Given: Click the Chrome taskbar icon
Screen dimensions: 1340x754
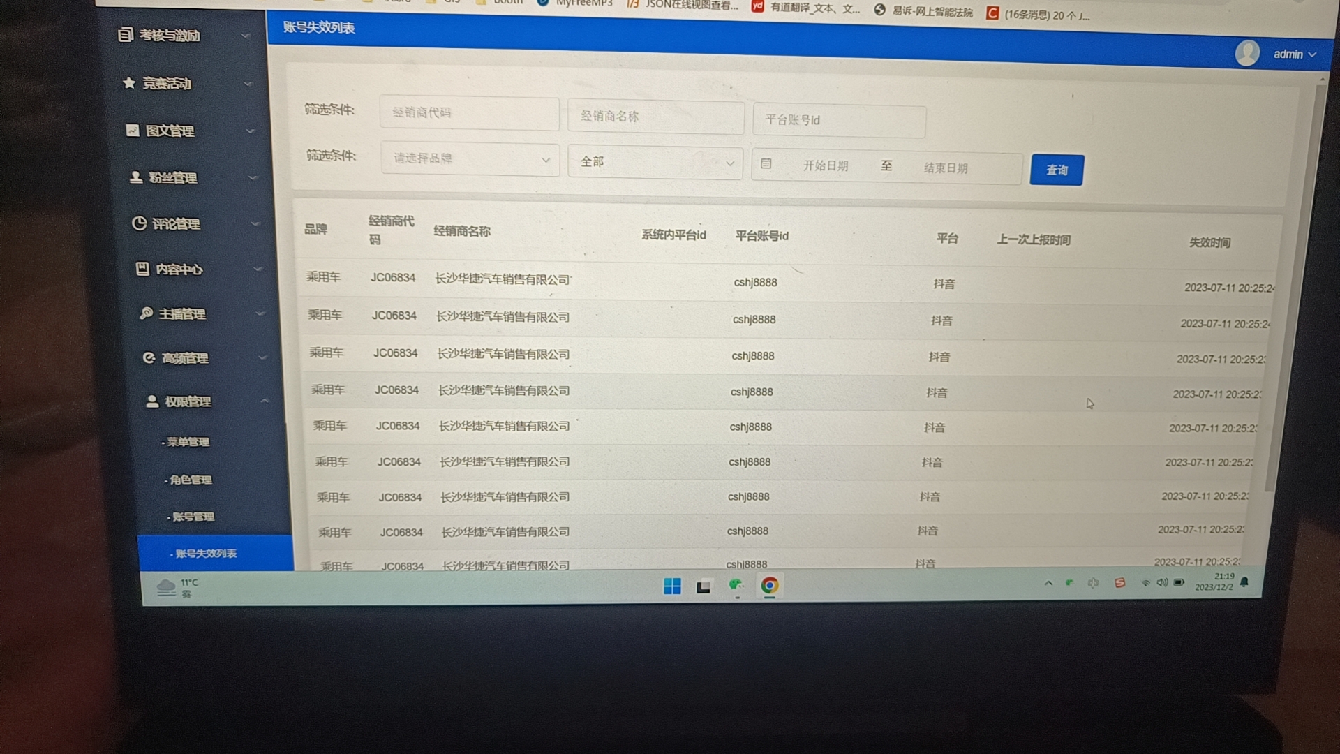Looking at the screenshot, I should click(x=769, y=585).
